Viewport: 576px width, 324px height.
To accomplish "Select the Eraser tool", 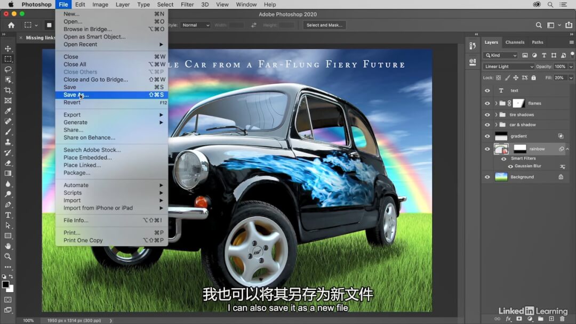I will [7, 163].
